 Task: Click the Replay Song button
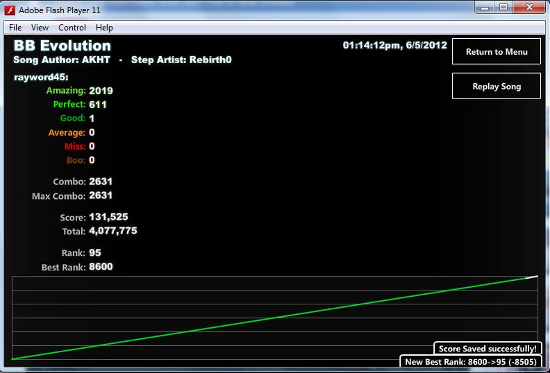coord(497,86)
